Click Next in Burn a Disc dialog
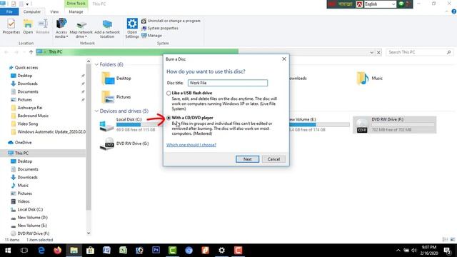This screenshot has height=257, width=457. [247, 159]
